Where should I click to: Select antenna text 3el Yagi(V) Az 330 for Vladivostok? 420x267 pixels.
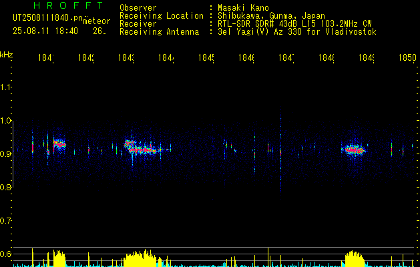(x=297, y=32)
